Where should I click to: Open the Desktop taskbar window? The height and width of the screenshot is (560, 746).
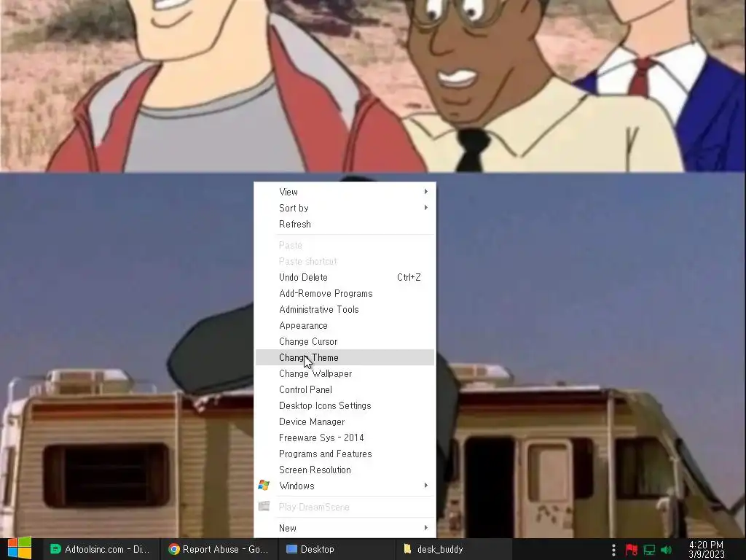(337, 549)
